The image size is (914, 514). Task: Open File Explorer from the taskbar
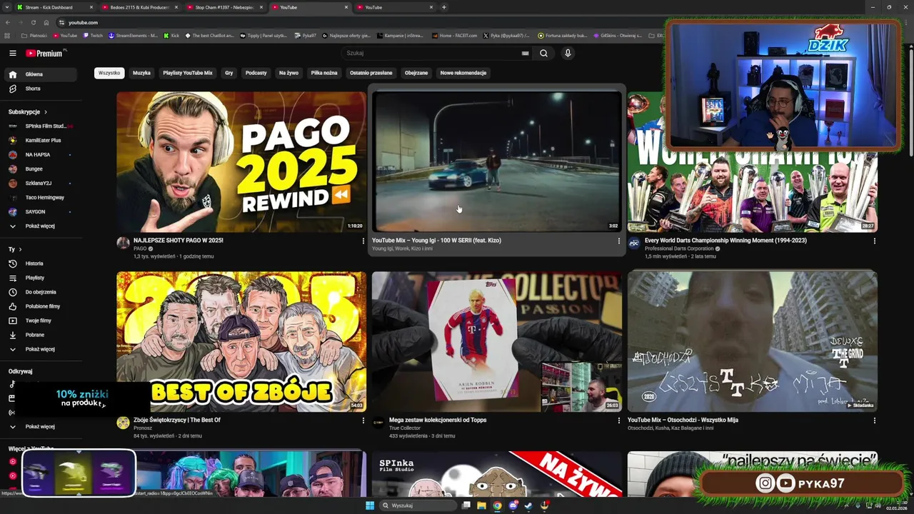tap(482, 505)
